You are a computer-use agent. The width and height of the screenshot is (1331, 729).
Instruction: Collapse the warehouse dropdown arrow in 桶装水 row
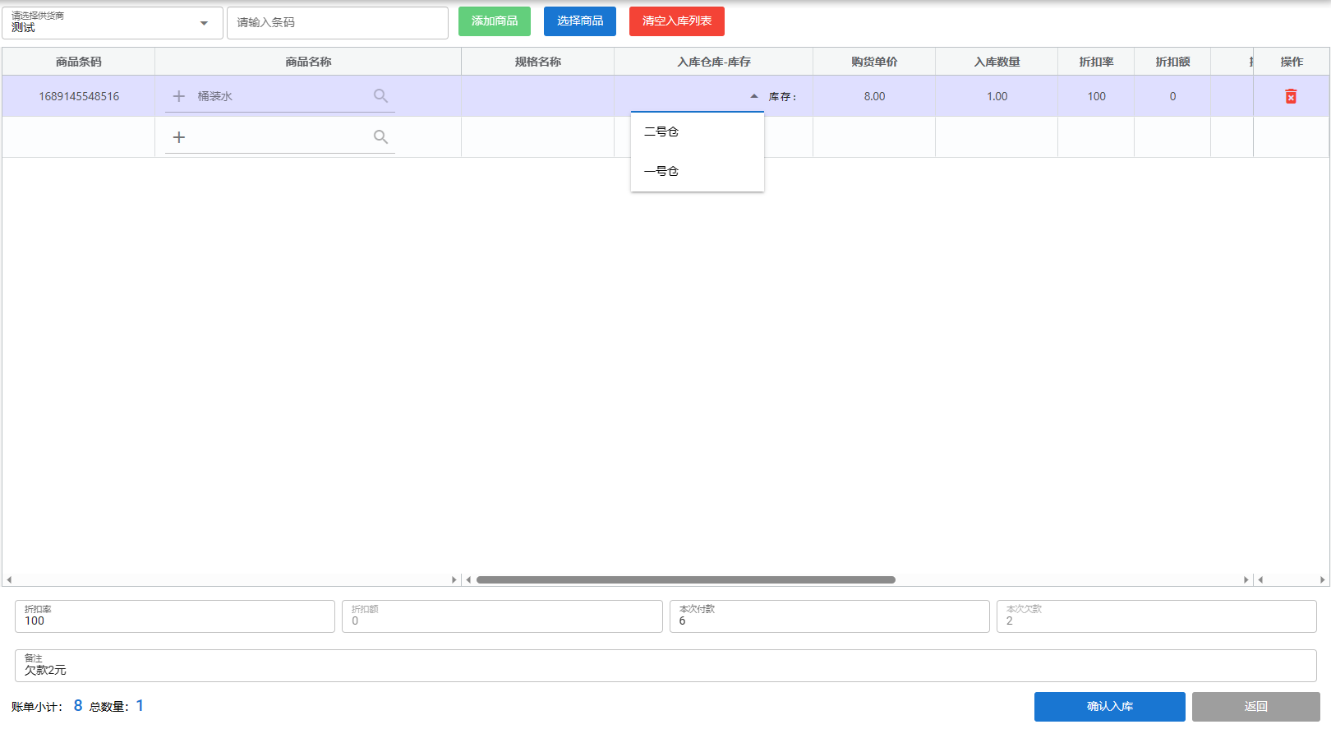(x=754, y=96)
